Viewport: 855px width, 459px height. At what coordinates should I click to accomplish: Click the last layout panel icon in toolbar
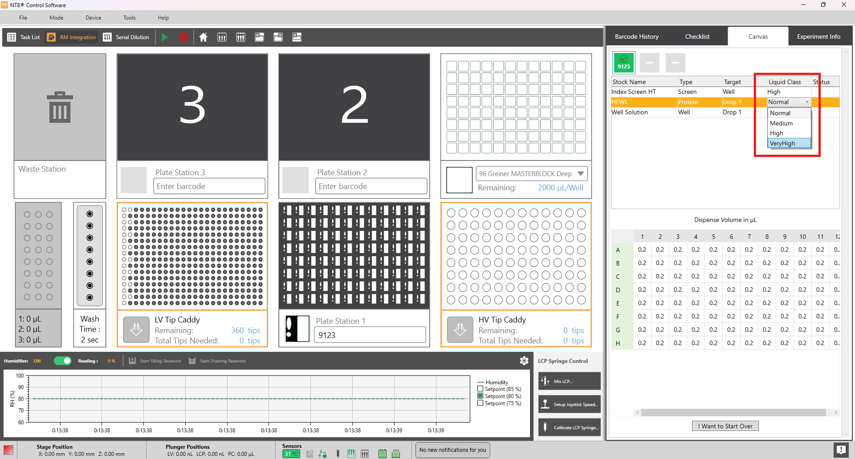pos(297,37)
